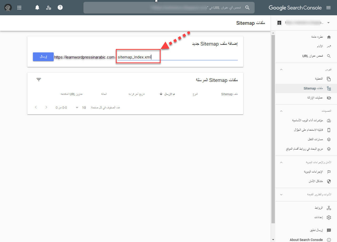Open the filter icon in the submitted sitemaps table
The image size is (337, 242).
point(39,80)
